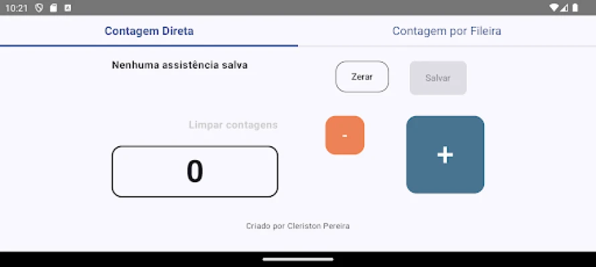Tap the blue plus increment button
This screenshot has width=596, height=267.
[445, 154]
